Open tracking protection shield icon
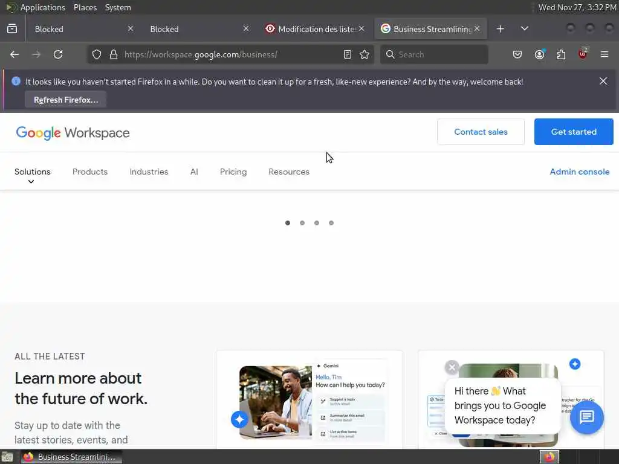 [97, 54]
